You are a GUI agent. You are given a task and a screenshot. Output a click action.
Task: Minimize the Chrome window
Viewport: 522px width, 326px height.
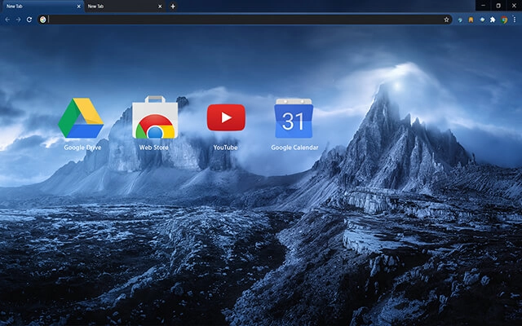click(x=483, y=6)
